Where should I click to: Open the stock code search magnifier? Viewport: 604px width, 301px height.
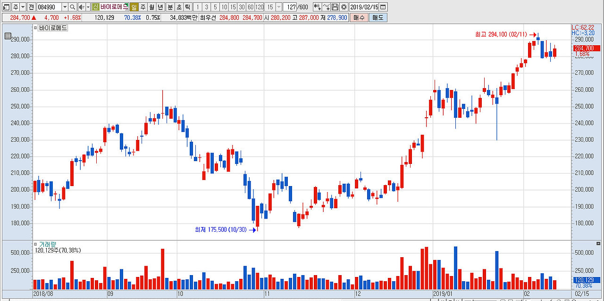[x=73, y=7]
